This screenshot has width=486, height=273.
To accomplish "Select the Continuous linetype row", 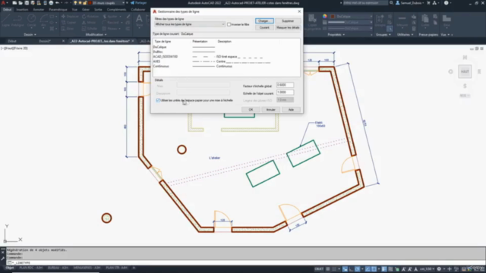I will pyautogui.click(x=226, y=66).
